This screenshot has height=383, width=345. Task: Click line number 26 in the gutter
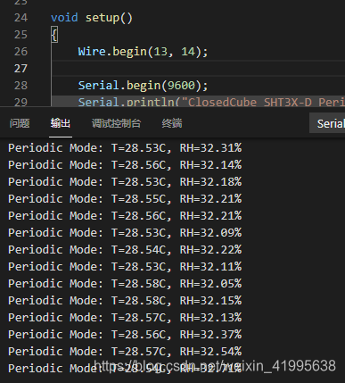point(21,52)
